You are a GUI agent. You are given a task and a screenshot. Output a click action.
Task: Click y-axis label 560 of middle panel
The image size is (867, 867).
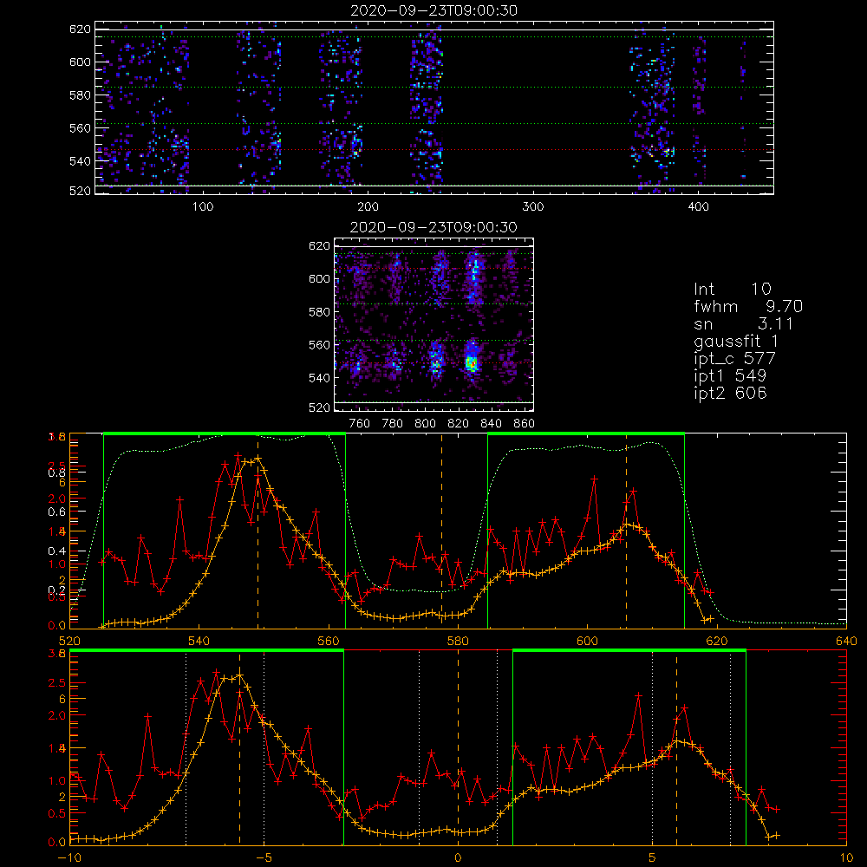tap(319, 345)
